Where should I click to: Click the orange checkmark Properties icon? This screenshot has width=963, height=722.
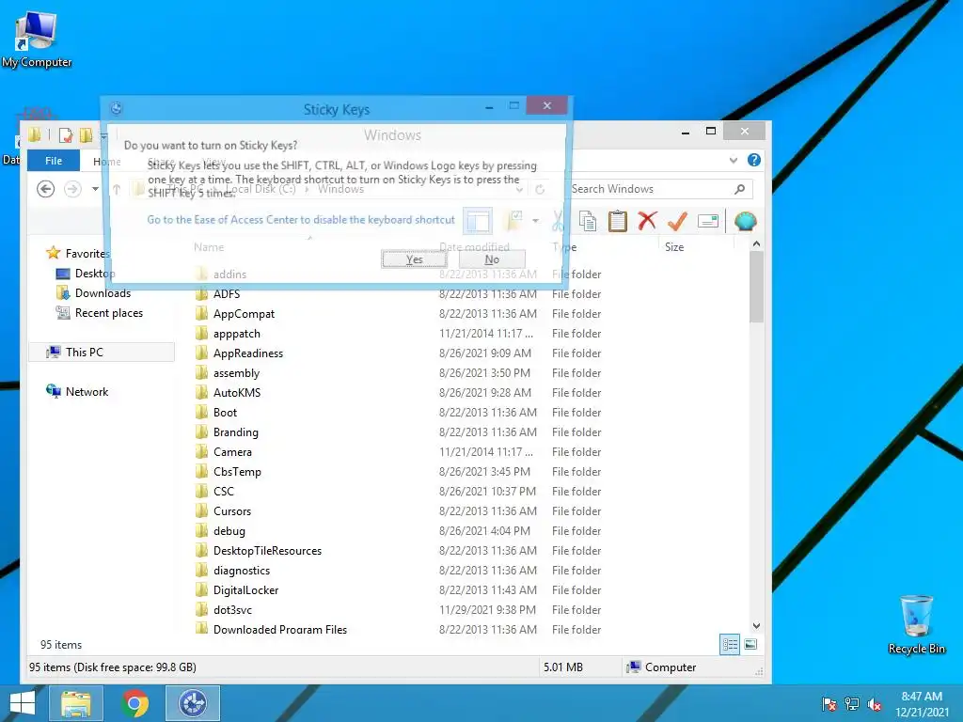coord(677,221)
